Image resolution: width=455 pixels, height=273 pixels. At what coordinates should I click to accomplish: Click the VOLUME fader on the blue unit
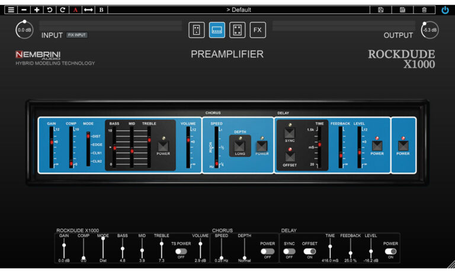[188, 147]
